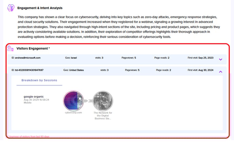
Task: Expand the andrew@microsoft.com visitor row
Action: (220, 59)
